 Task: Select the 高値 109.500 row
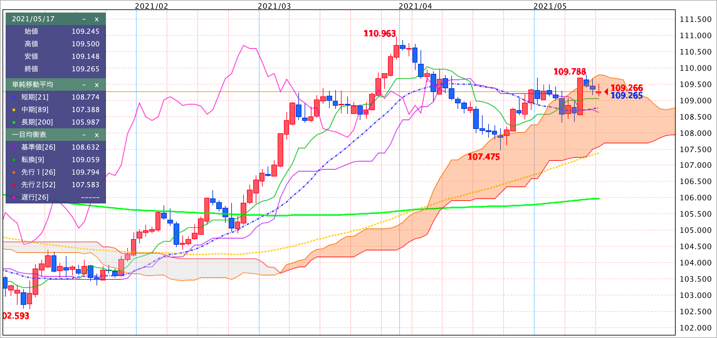(x=56, y=44)
